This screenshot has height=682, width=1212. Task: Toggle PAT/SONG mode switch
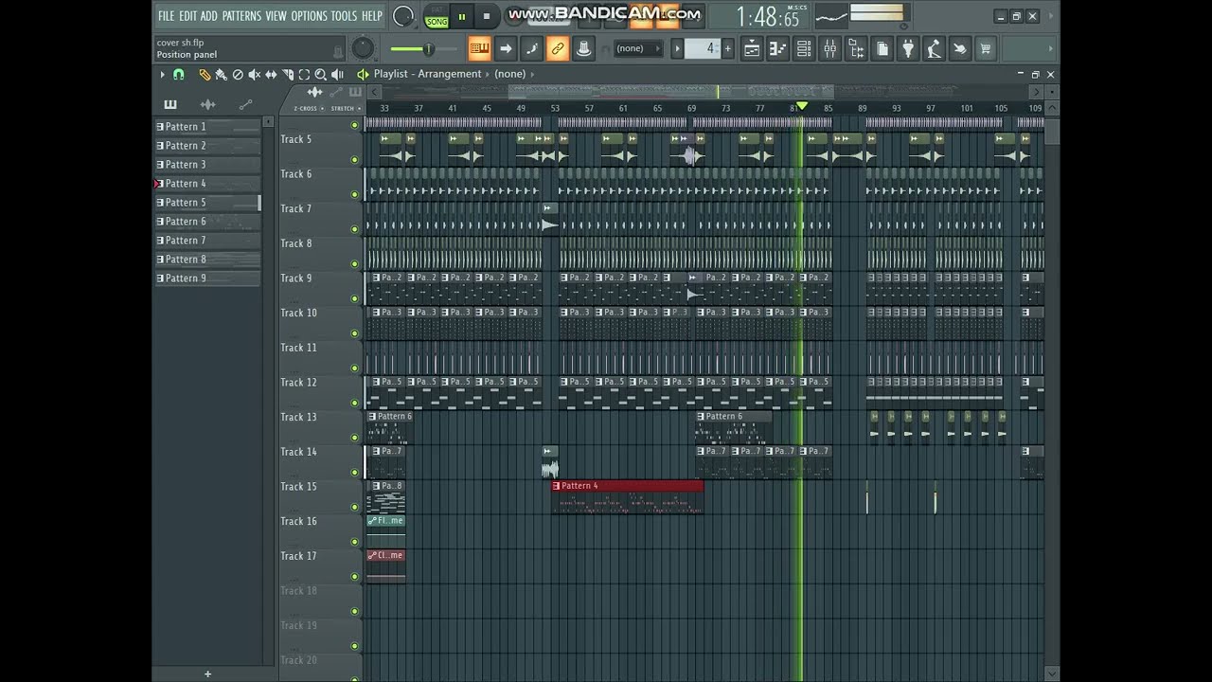tap(437, 16)
